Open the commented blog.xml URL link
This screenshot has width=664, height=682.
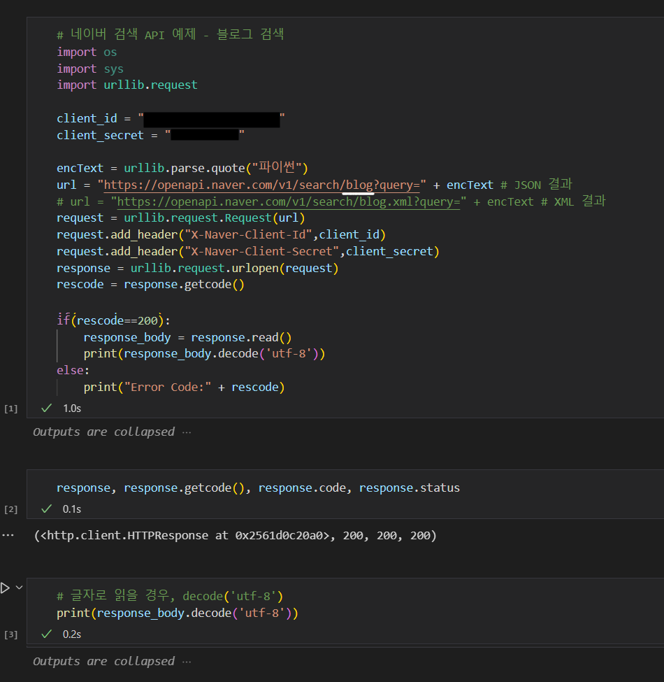pos(289,202)
